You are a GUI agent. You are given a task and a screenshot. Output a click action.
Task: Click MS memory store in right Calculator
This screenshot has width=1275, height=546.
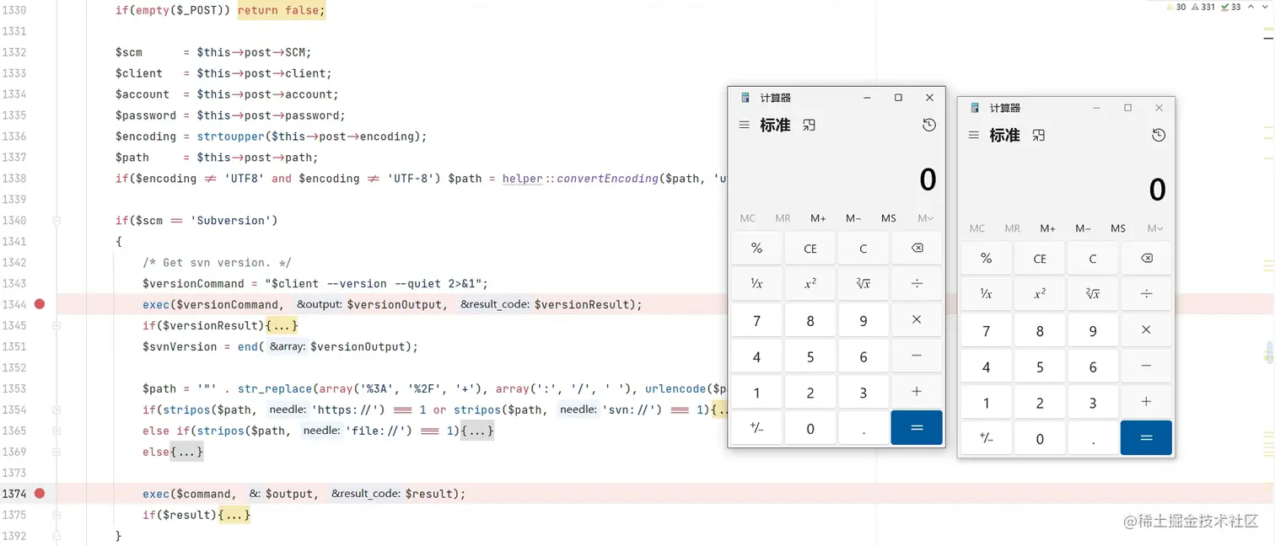[x=1118, y=228]
